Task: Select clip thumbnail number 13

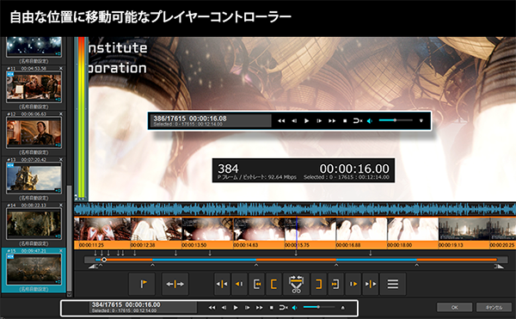Action: [x=34, y=178]
